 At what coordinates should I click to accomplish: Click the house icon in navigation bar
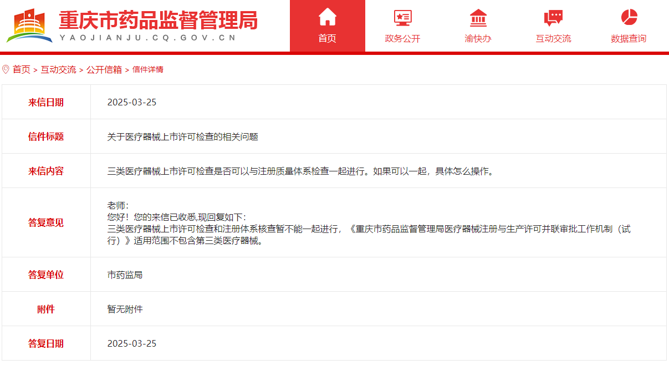coord(327,17)
